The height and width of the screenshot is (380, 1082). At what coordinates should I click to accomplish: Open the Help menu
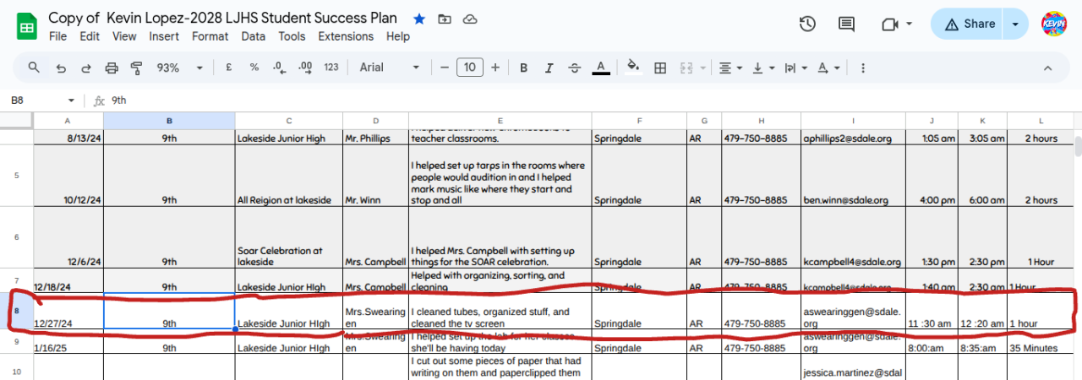coord(398,36)
